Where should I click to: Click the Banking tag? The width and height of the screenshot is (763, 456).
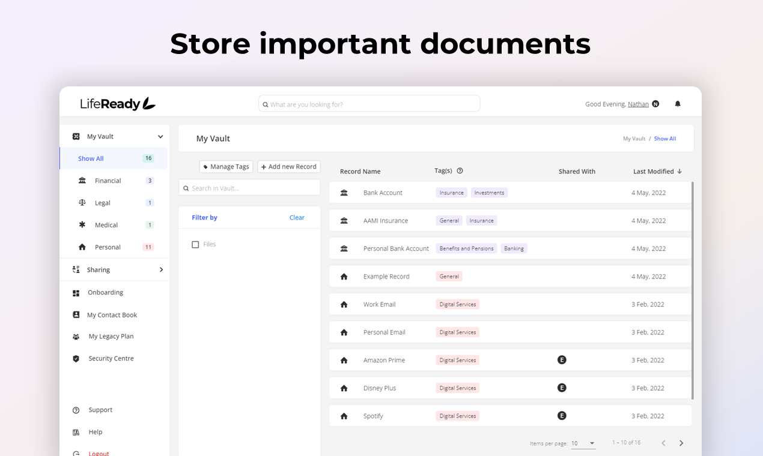coord(514,248)
